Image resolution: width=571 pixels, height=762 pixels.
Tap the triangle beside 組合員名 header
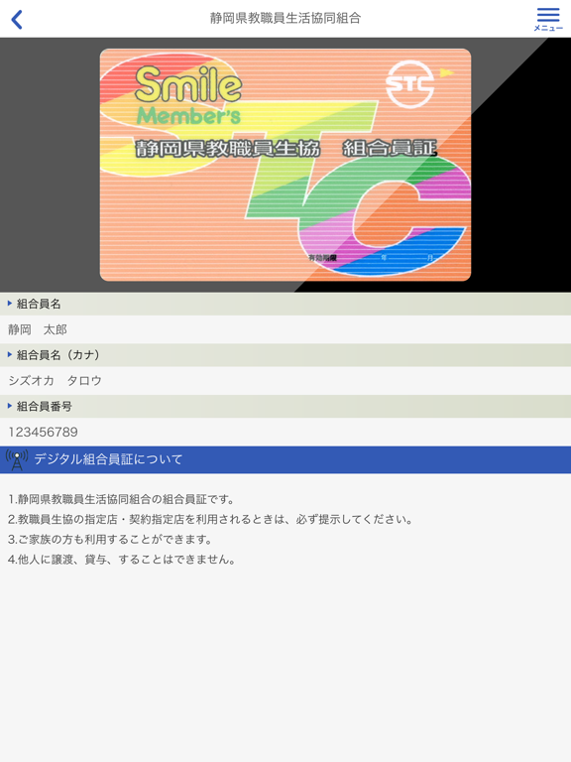(10, 304)
